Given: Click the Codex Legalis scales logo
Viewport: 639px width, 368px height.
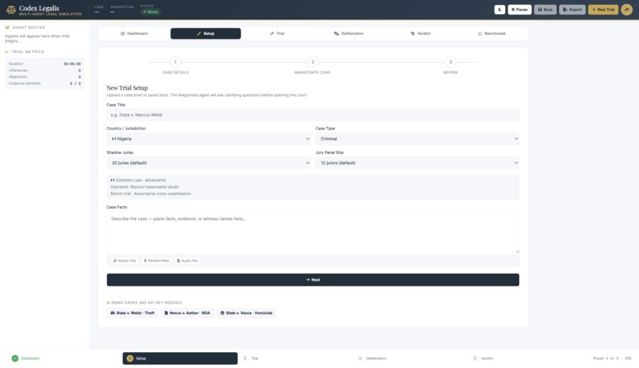Looking at the screenshot, I should tap(11, 10).
